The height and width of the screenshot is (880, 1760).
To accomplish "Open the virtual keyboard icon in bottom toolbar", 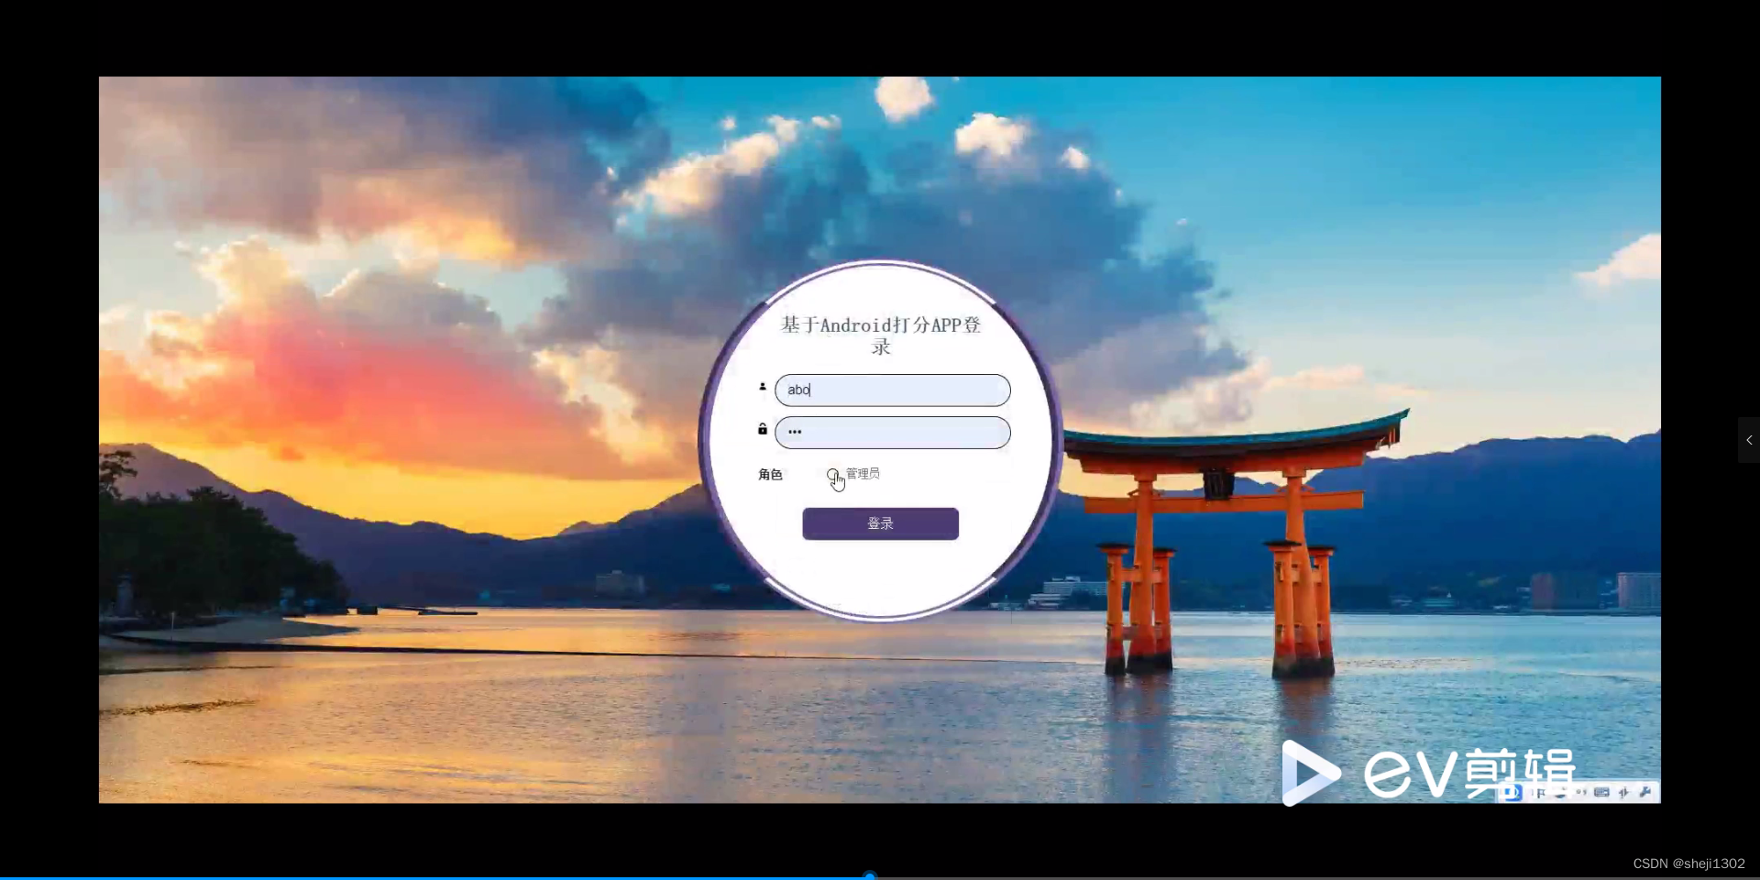I will [1602, 792].
